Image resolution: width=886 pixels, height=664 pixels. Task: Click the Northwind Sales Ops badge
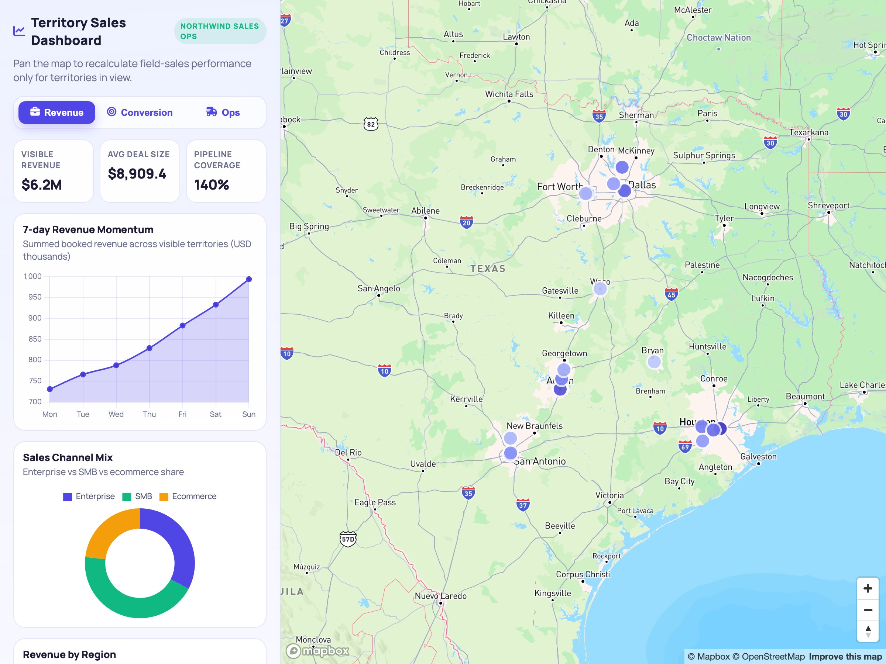pos(220,31)
